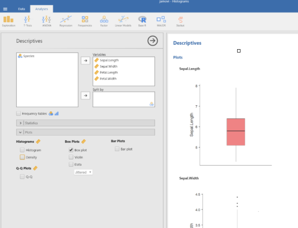
Task: Open the T-Tests analysis menu
Action: pyautogui.click(x=28, y=21)
